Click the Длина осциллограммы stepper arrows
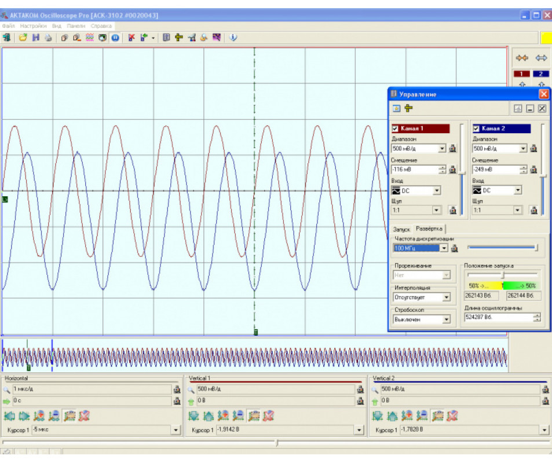552x463 pixels. (x=536, y=317)
